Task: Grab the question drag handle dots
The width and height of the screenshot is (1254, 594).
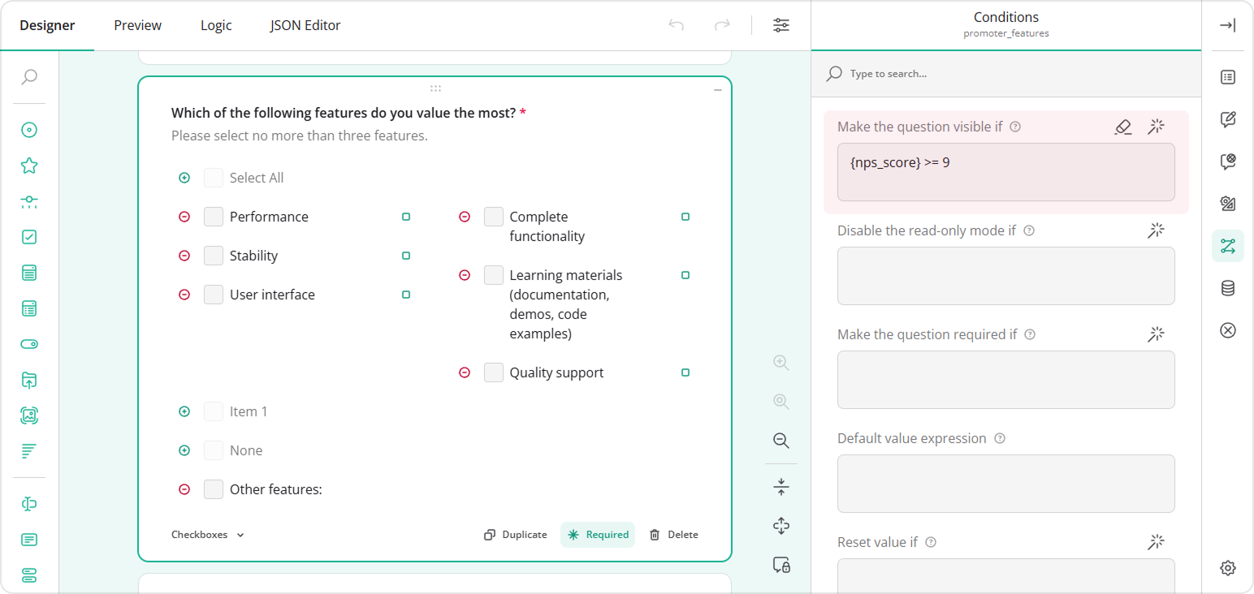Action: tap(435, 88)
